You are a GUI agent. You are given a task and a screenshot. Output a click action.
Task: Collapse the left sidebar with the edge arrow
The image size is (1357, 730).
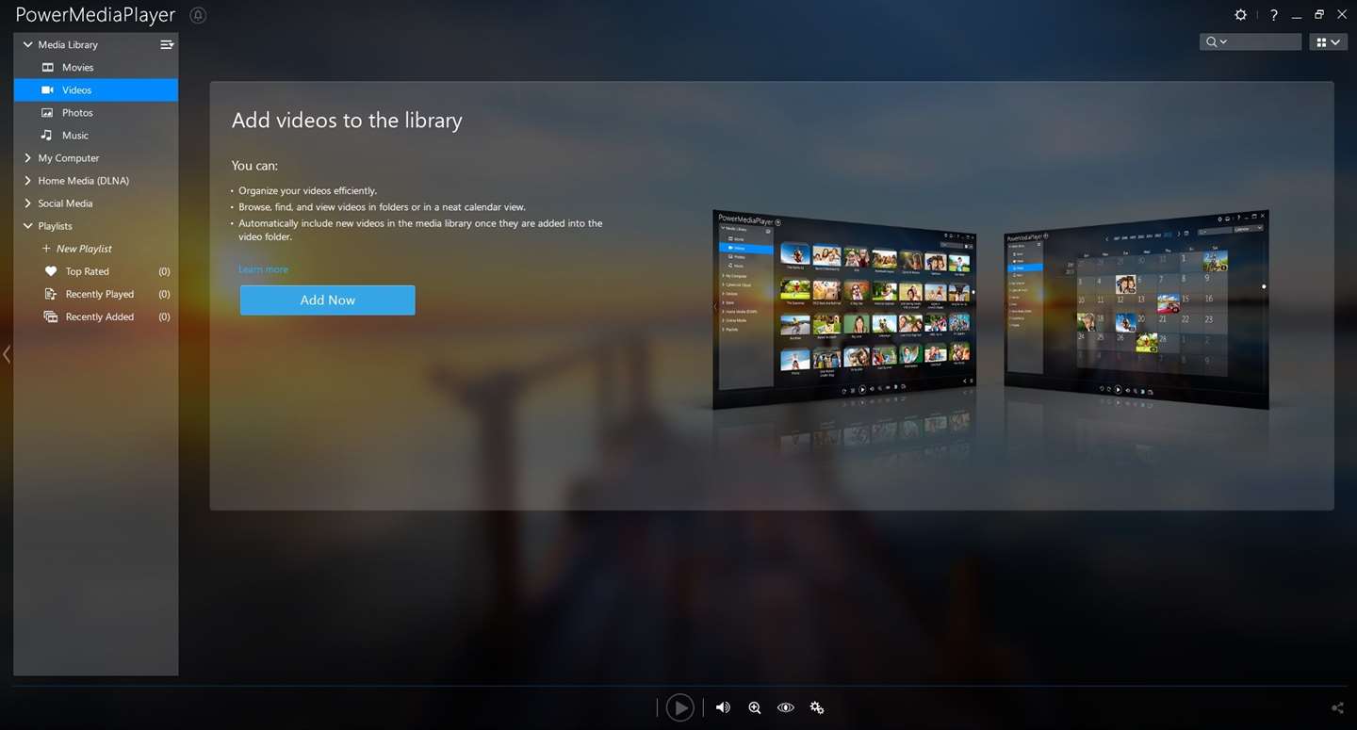[x=7, y=354]
